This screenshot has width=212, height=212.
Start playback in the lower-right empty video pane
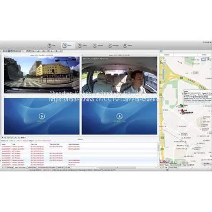[120, 116]
